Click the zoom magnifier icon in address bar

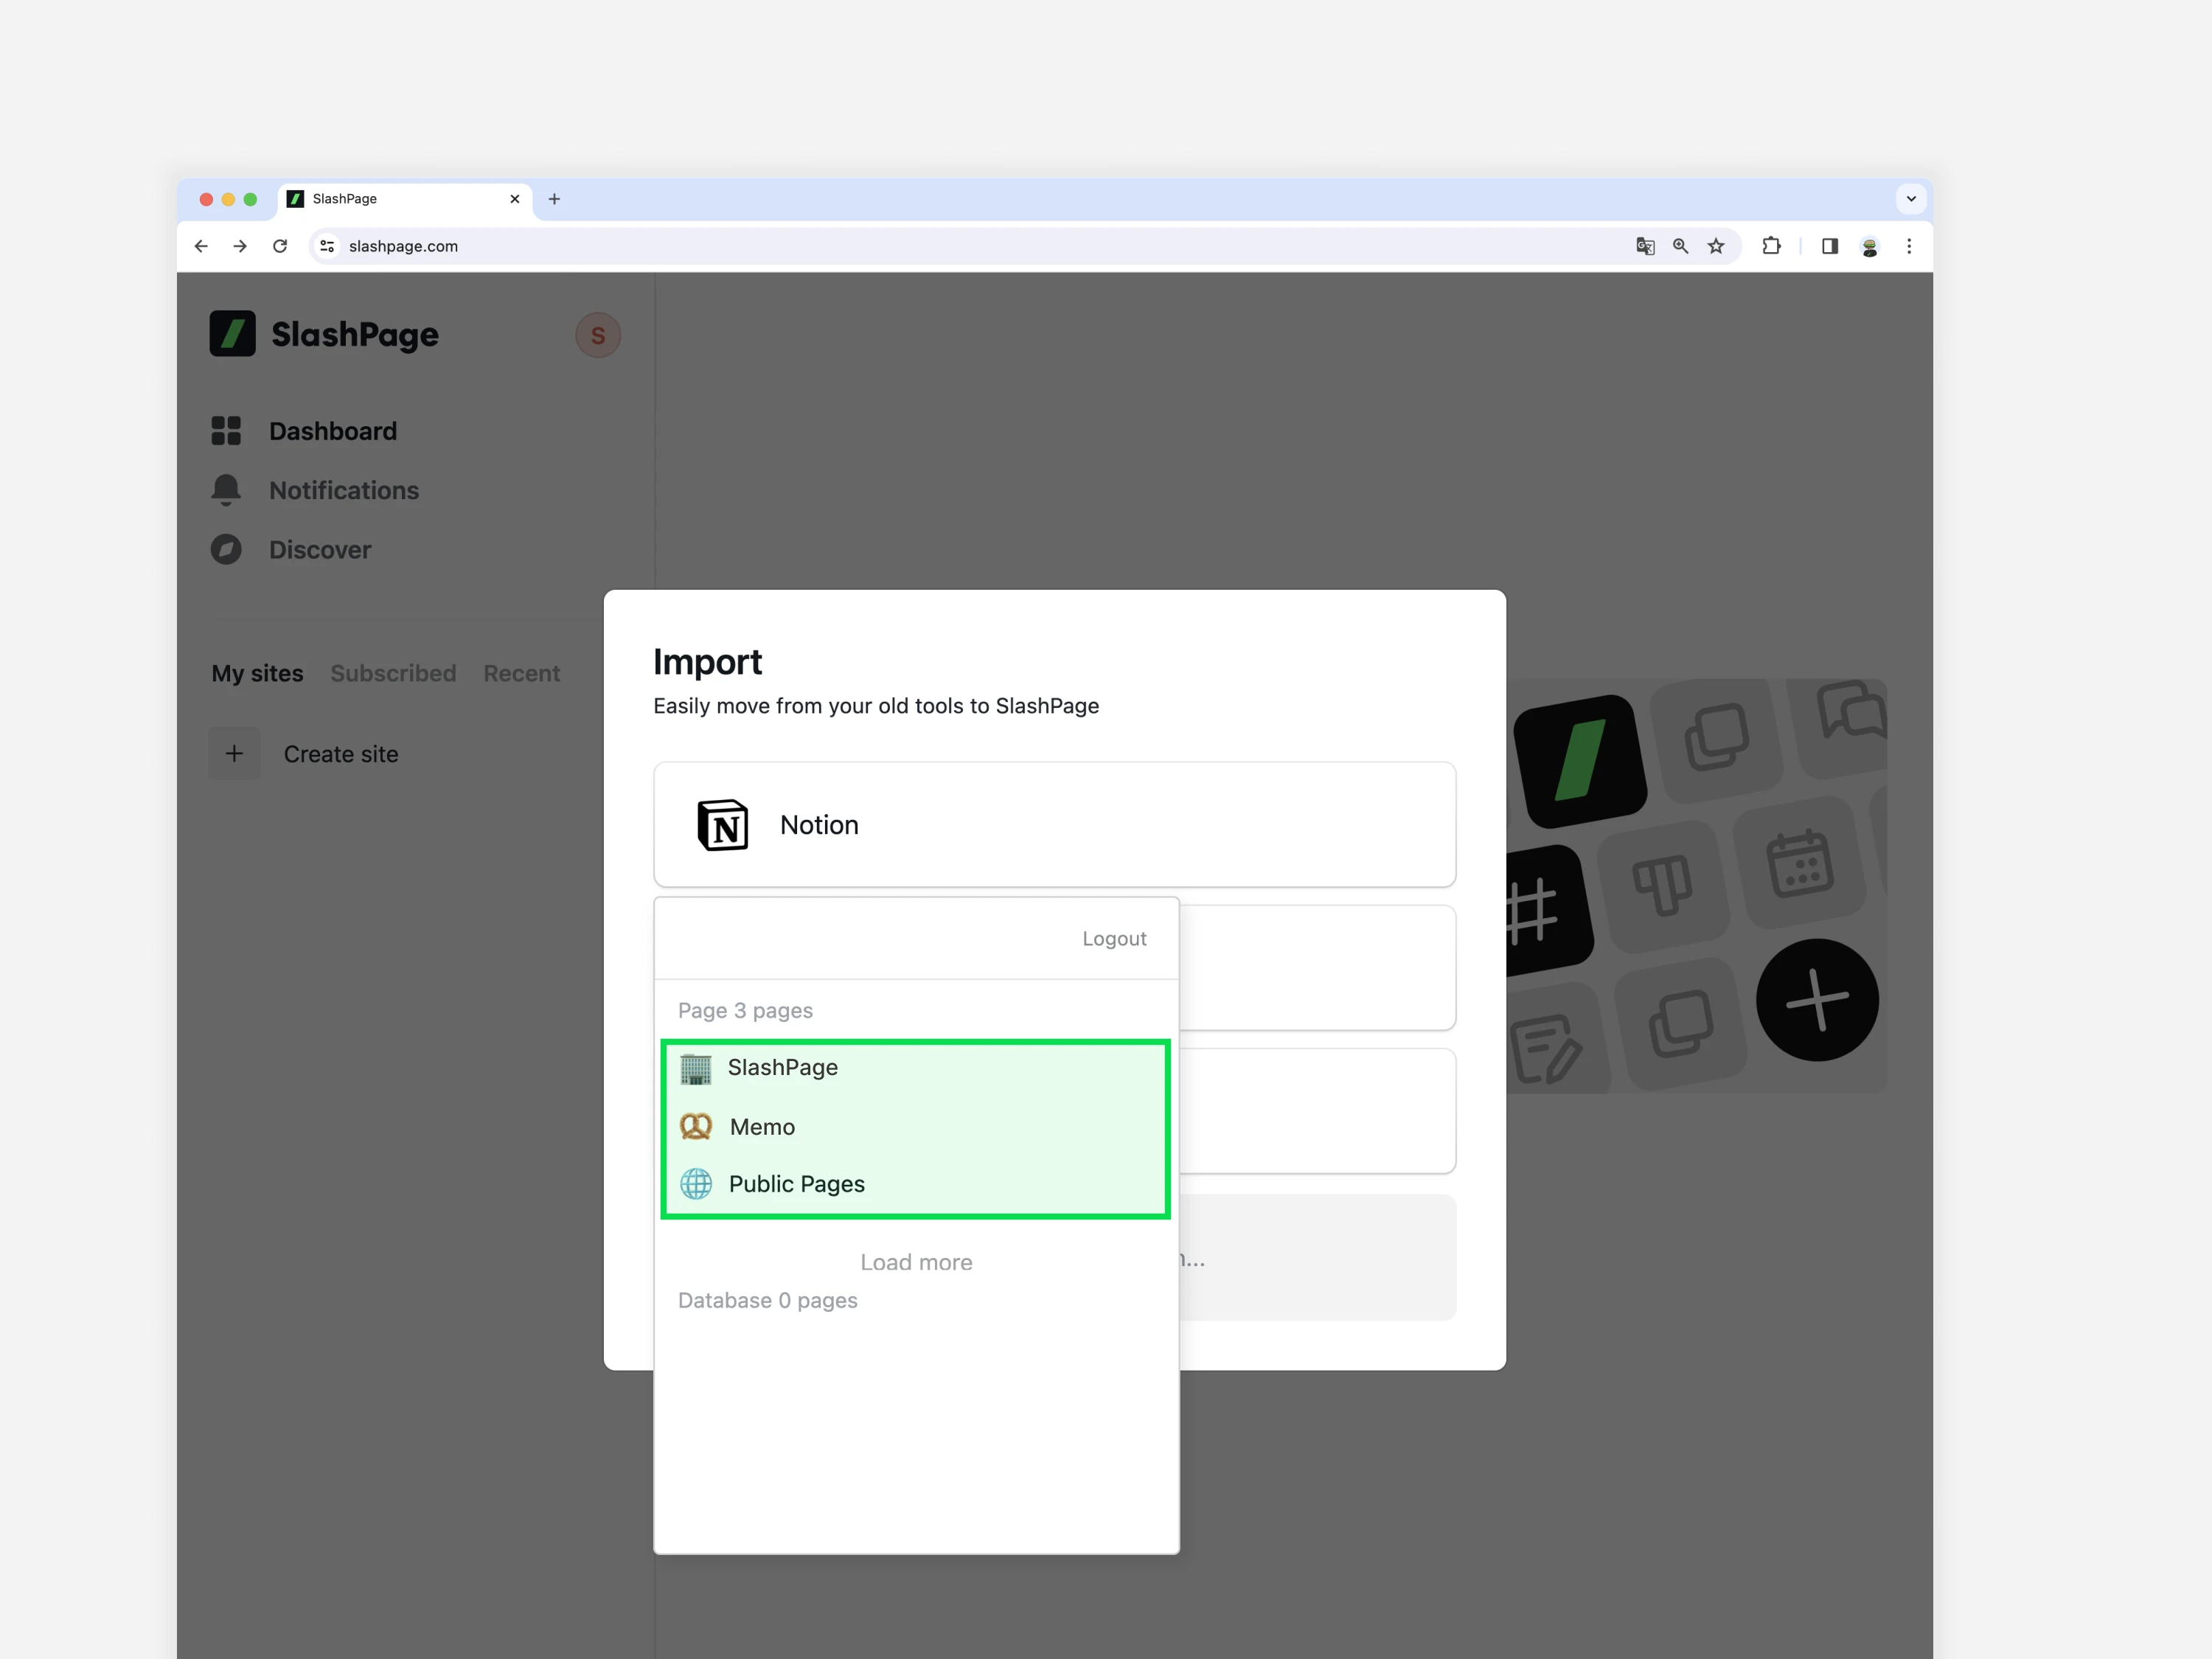pyautogui.click(x=1681, y=246)
